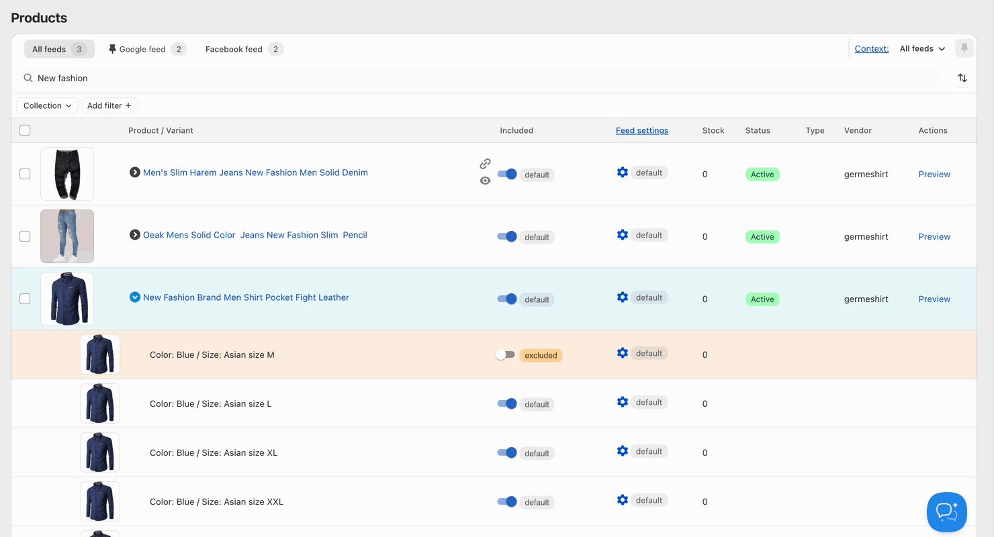The width and height of the screenshot is (994, 537).
Task: Toggle eye visibility on Men's Slim Harem row
Action: (x=485, y=181)
